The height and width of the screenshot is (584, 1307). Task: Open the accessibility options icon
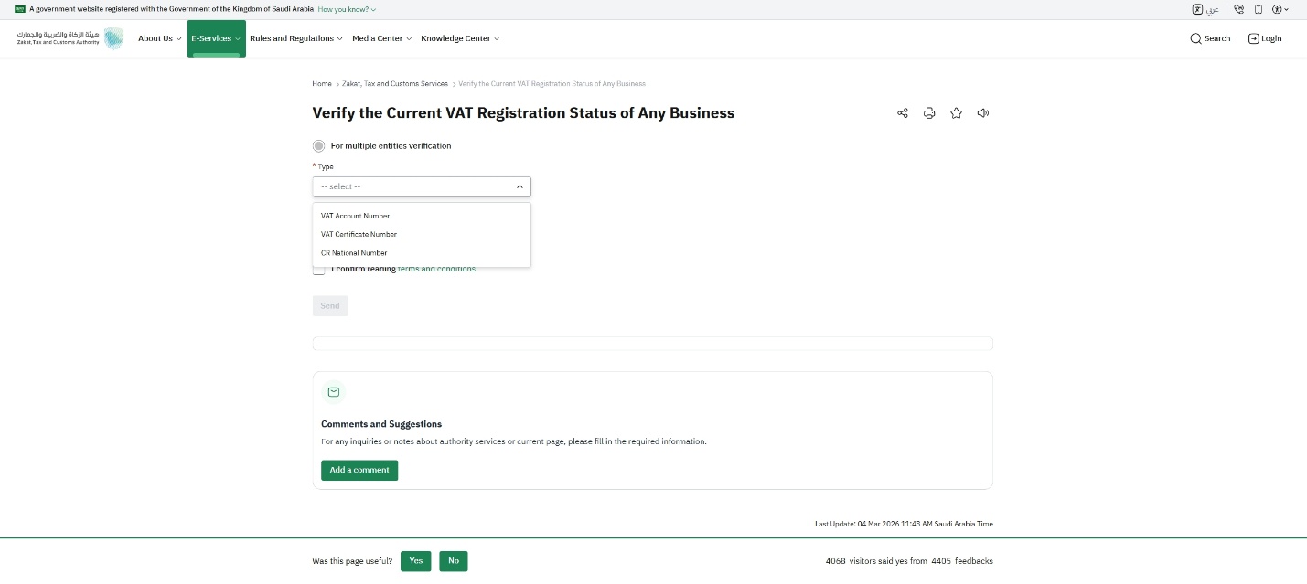1280,9
